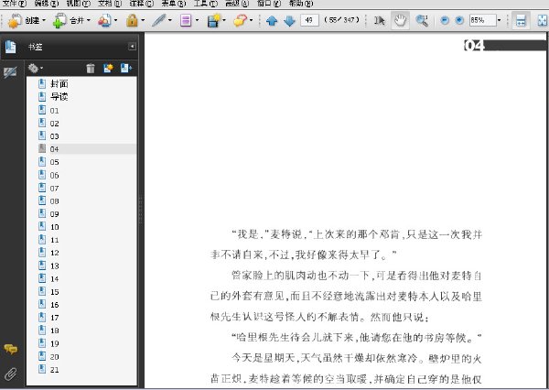Open the Secure lock dropdown arrow
Screen dimensions: 549x390
click(x=143, y=21)
